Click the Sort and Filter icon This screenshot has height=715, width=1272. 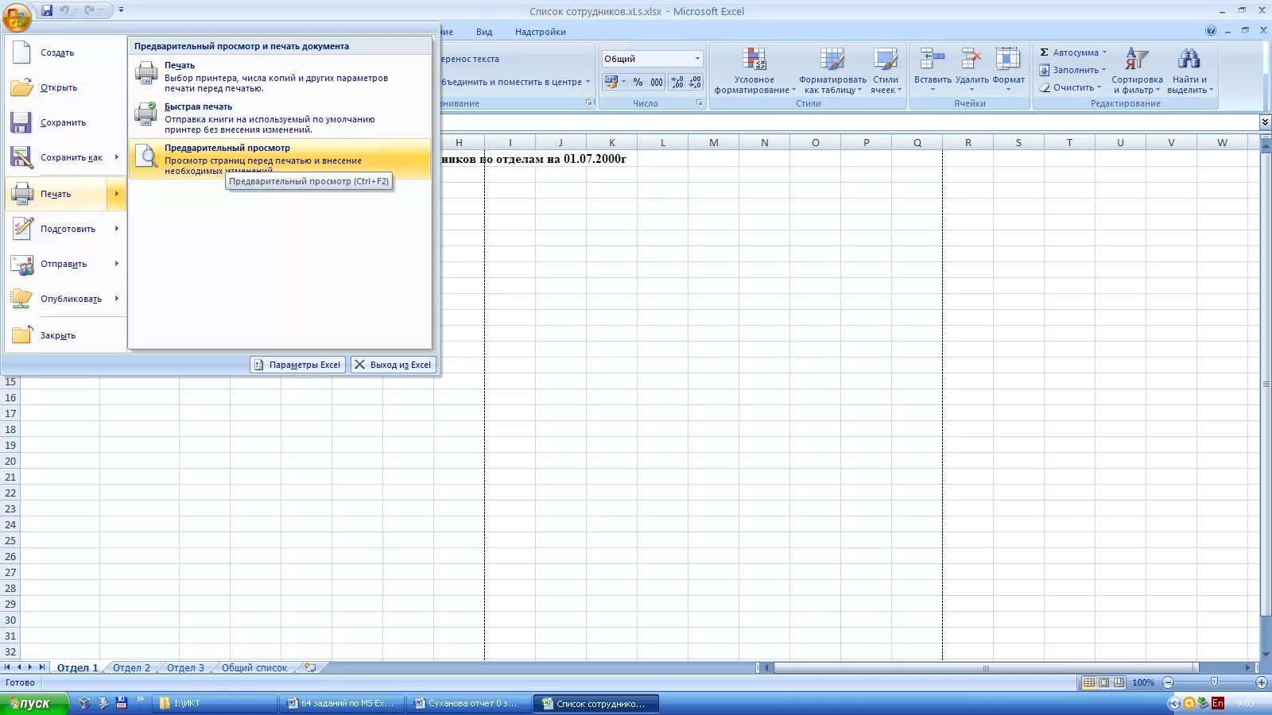(x=1136, y=59)
